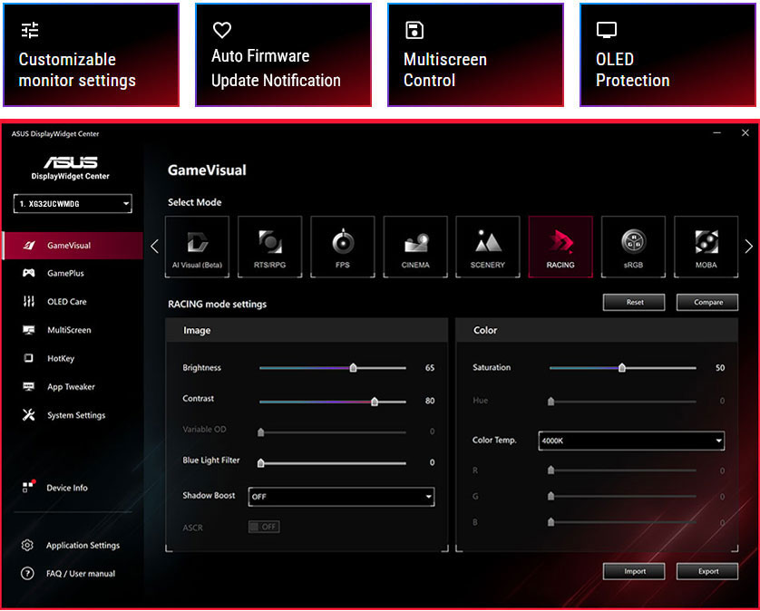Select the RACING mode icon
This screenshot has width=760, height=611.
(x=560, y=246)
